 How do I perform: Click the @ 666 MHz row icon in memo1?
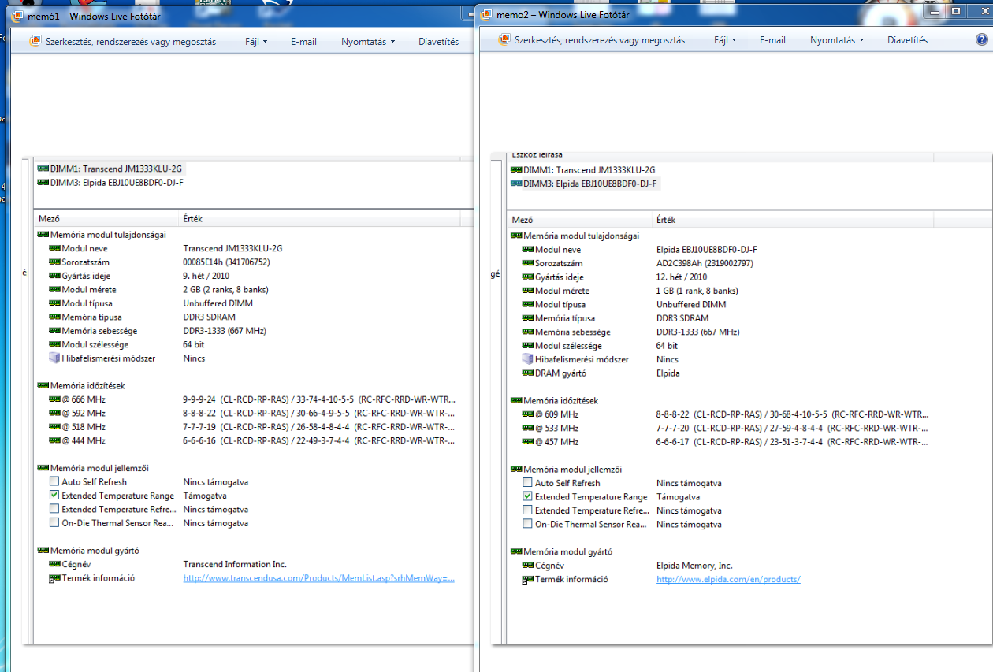(x=54, y=399)
